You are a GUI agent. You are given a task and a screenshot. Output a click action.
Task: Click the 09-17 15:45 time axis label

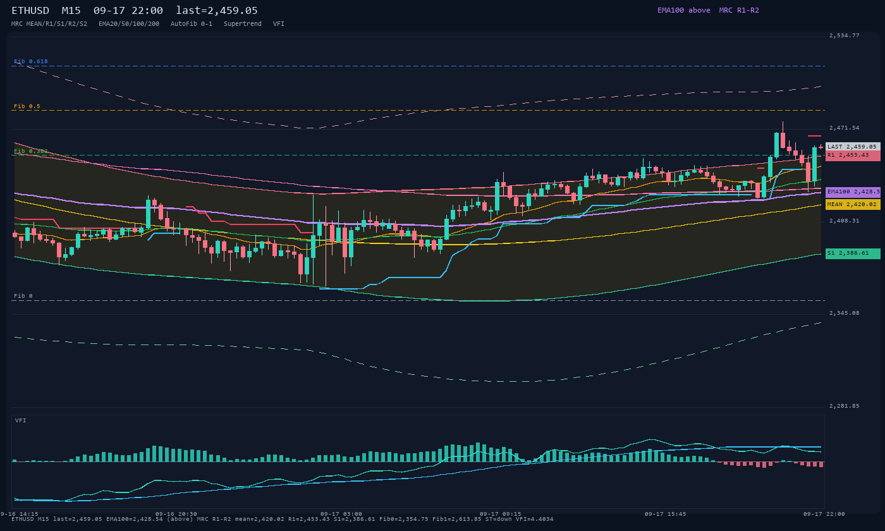click(665, 514)
